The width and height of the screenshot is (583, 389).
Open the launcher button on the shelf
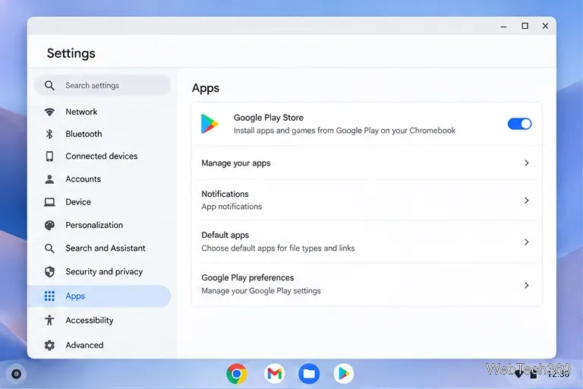pos(17,374)
